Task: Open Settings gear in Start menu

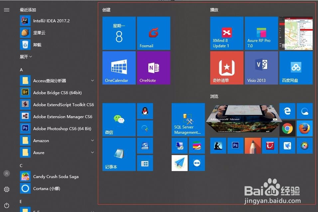Action: point(7,189)
